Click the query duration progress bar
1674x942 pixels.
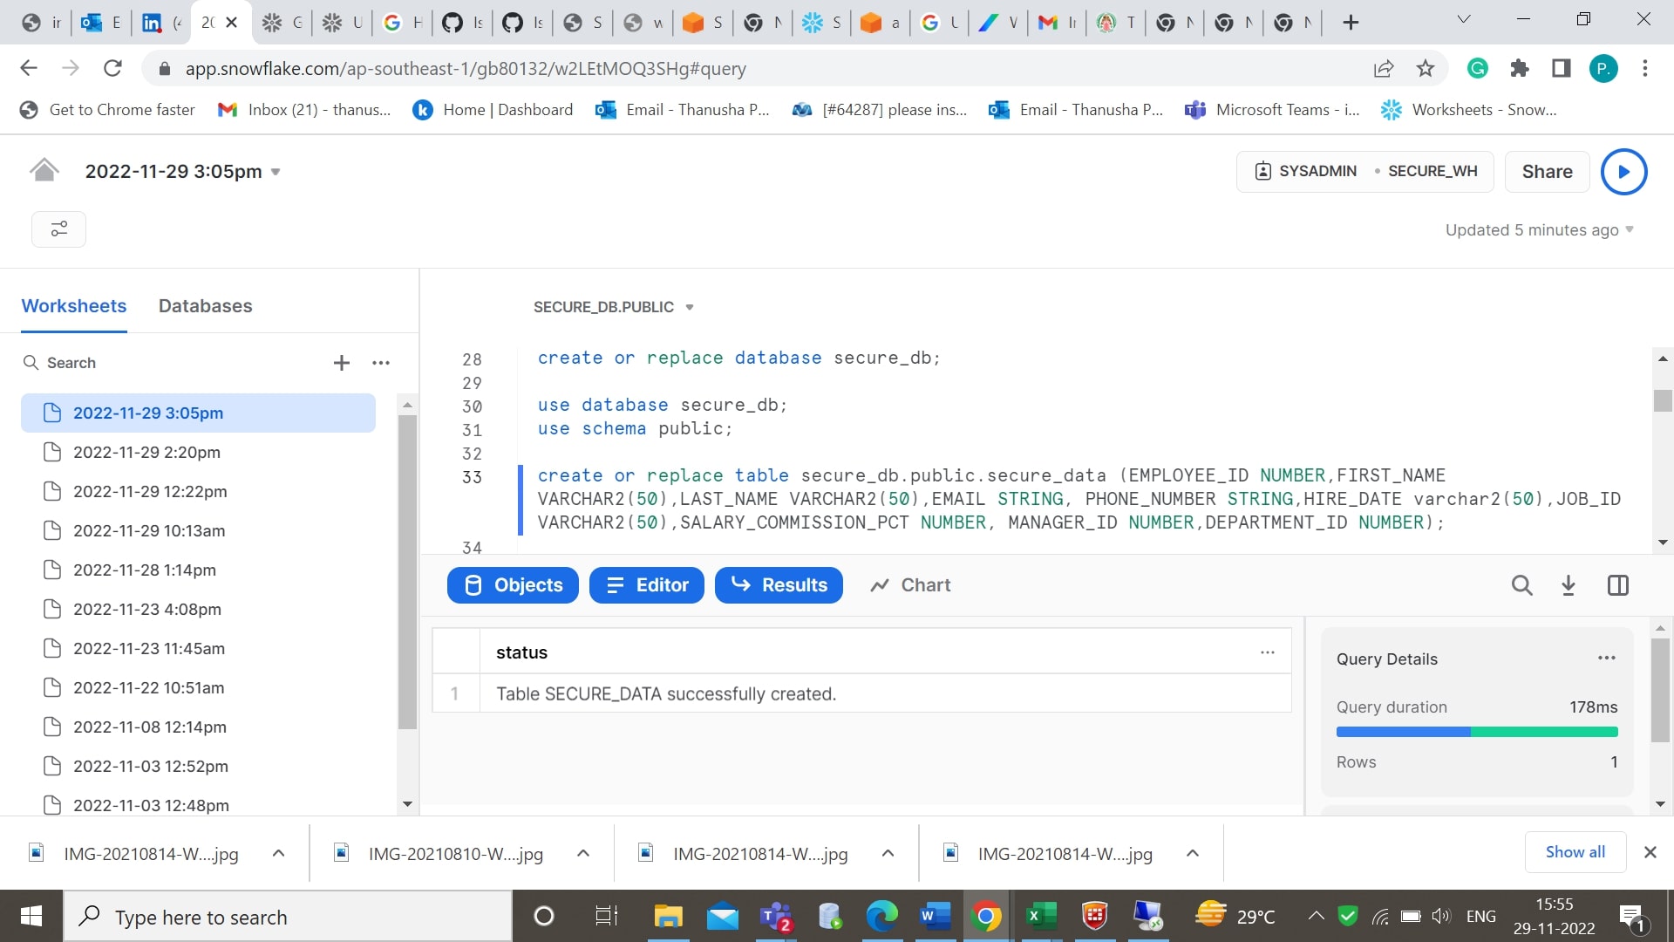pos(1476,732)
